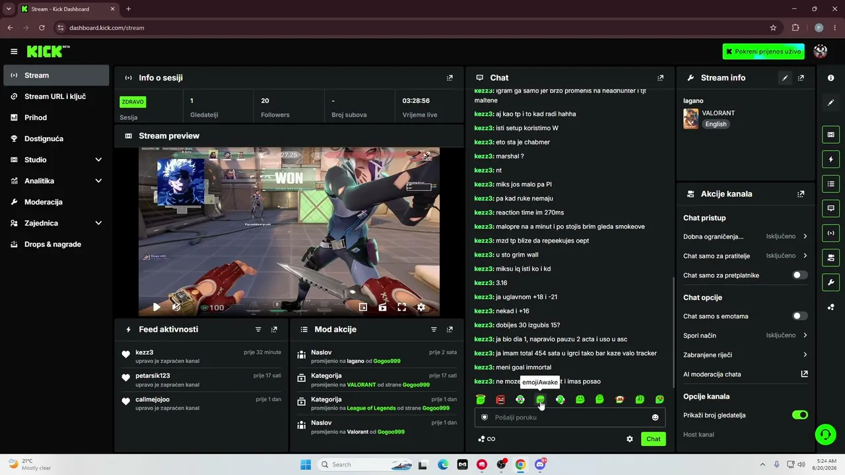
Task: Open filter for Feed aktivnosti
Action: click(x=258, y=329)
